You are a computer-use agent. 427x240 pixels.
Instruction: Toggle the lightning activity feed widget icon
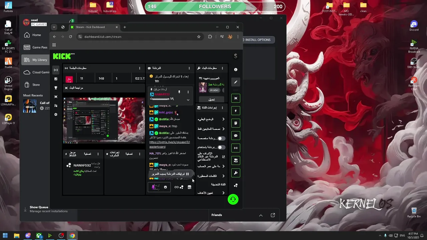236,111
